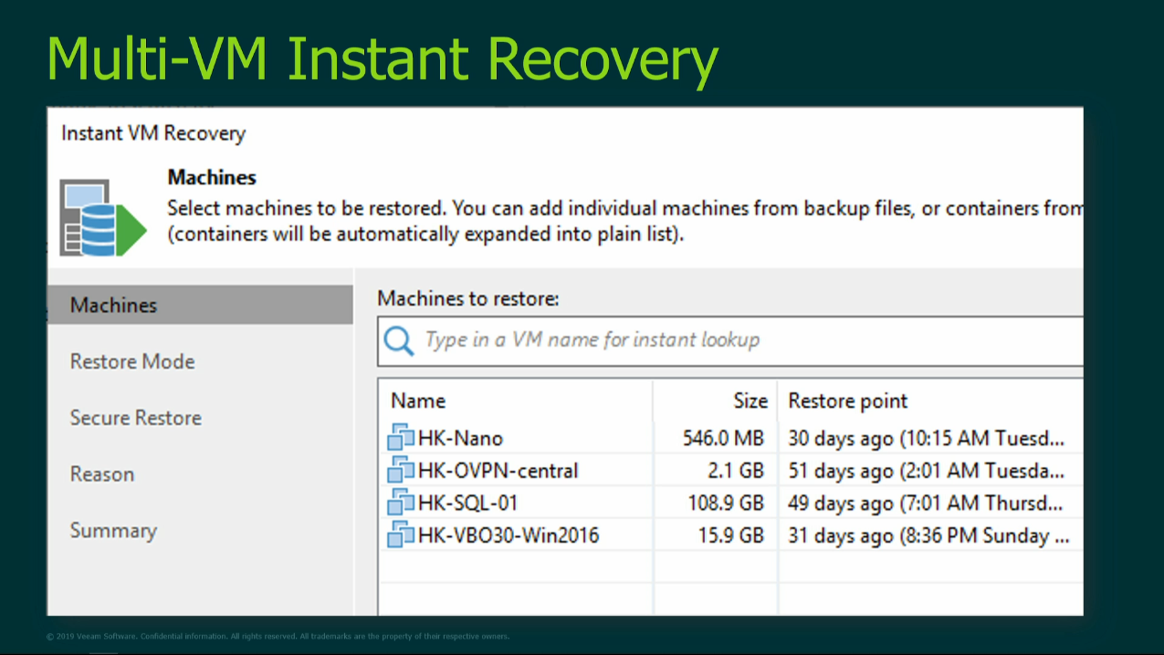This screenshot has width=1164, height=655.
Task: Click the Instant VM Recovery wizard icon
Action: (x=103, y=217)
